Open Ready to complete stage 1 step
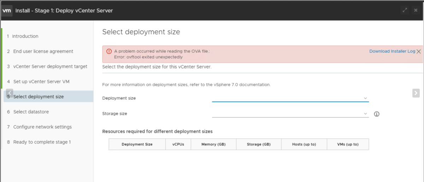This screenshot has height=182, width=424. [x=39, y=142]
